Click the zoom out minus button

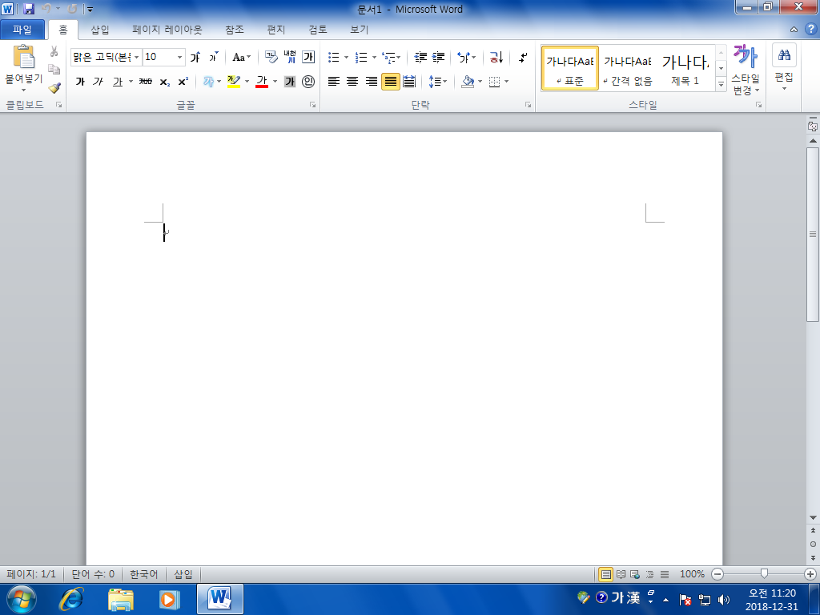(717, 574)
